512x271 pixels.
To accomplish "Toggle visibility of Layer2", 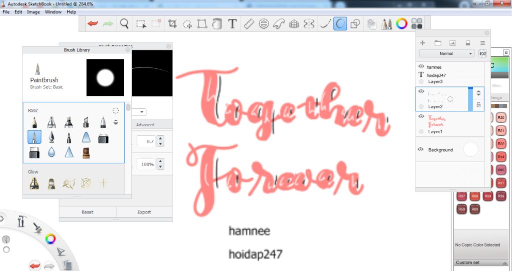I will tap(421, 91).
